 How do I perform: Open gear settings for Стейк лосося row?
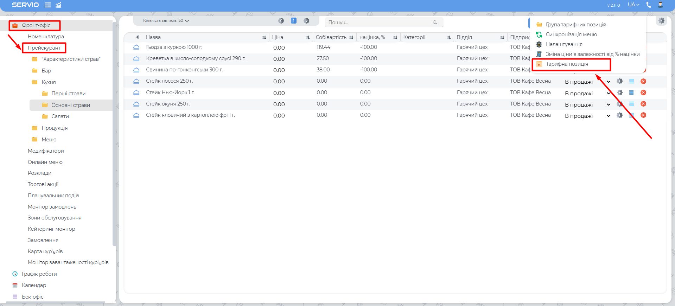[619, 81]
